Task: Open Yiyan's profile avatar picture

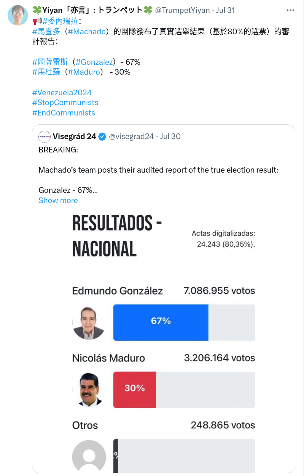Action: (18, 16)
